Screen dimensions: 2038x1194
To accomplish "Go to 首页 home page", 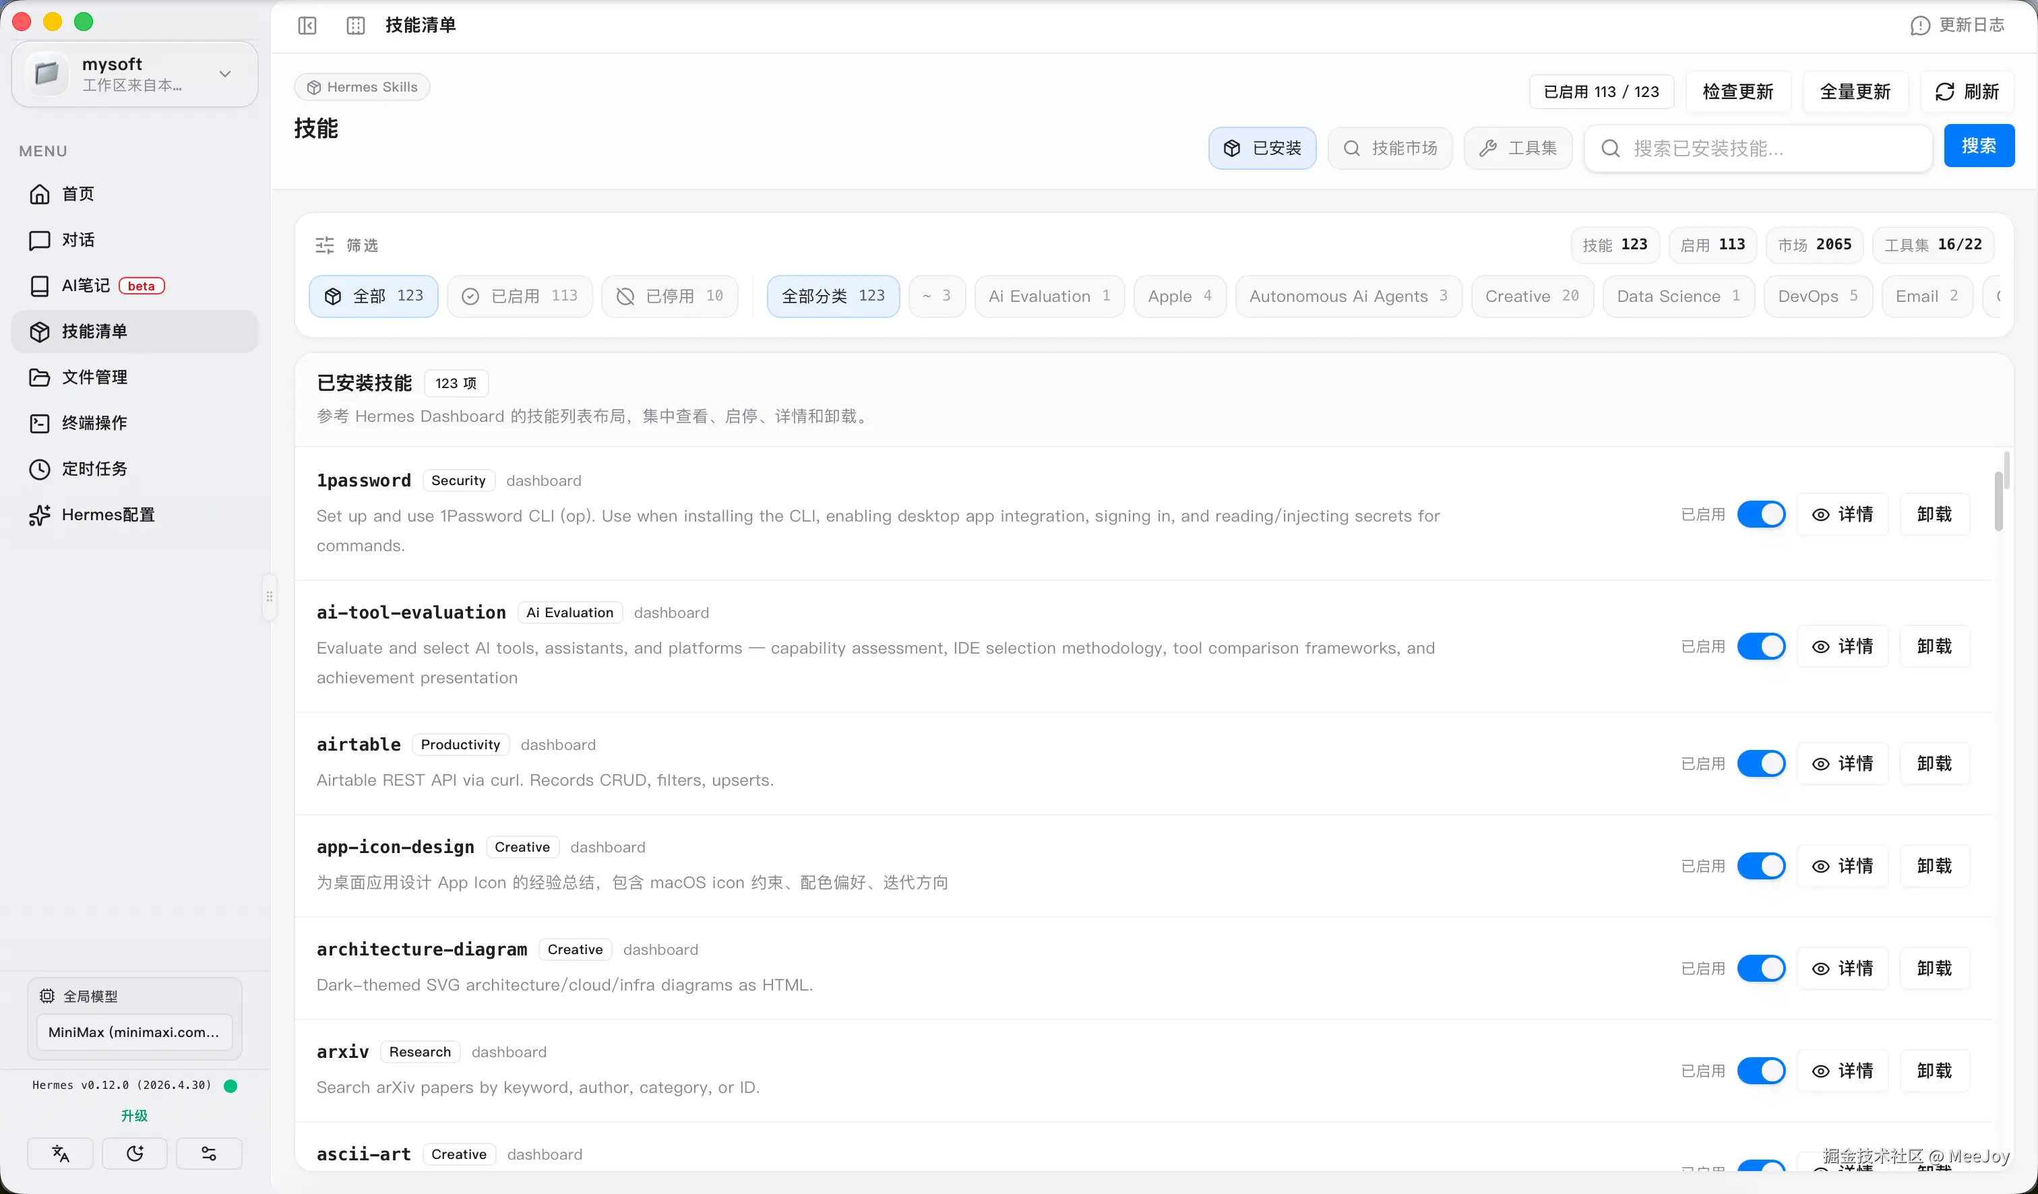I will pyautogui.click(x=134, y=194).
